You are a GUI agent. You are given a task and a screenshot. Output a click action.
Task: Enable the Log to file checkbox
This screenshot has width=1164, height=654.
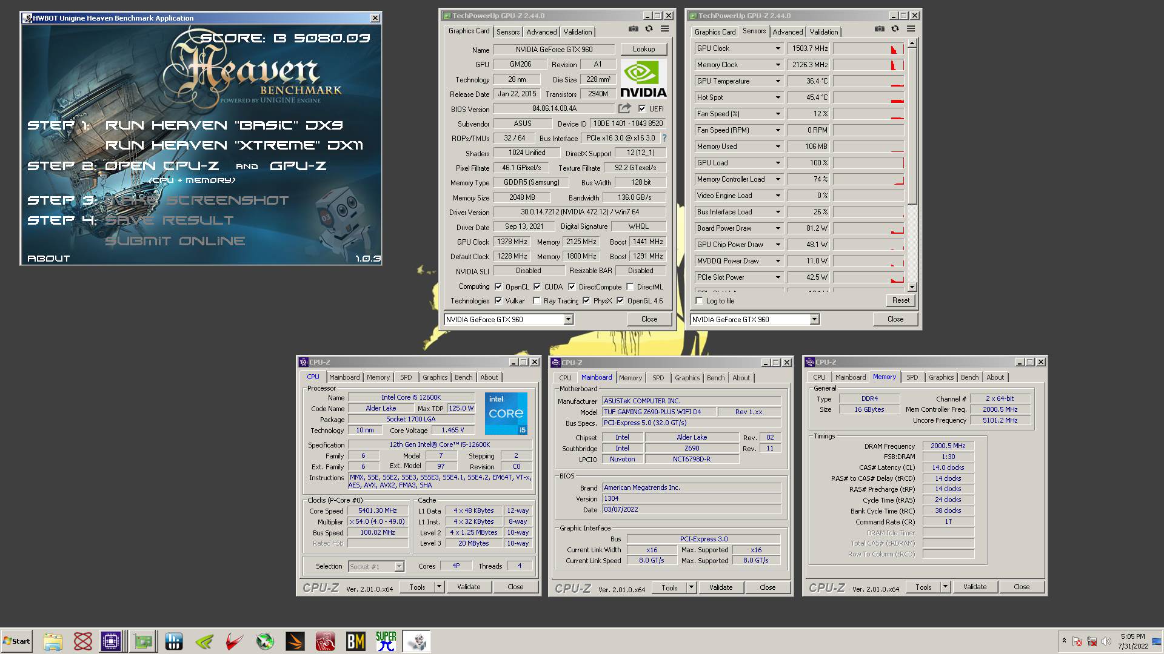(x=700, y=301)
